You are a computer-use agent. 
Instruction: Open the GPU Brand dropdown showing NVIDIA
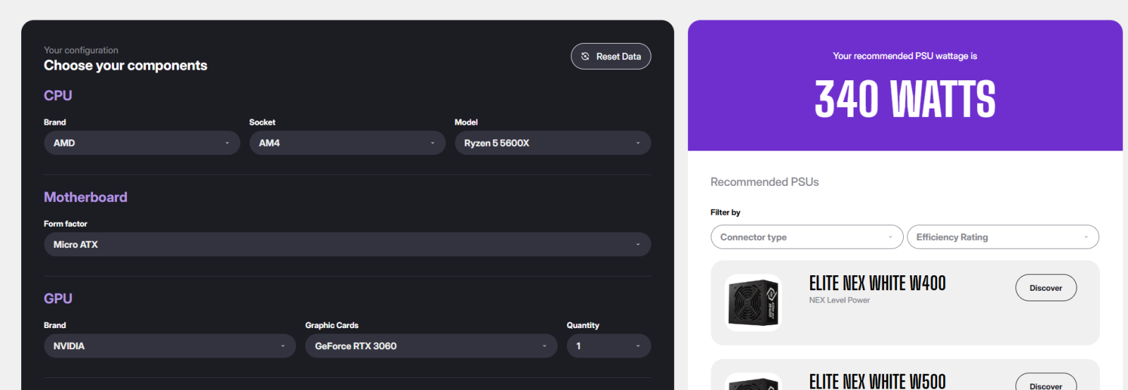(170, 346)
